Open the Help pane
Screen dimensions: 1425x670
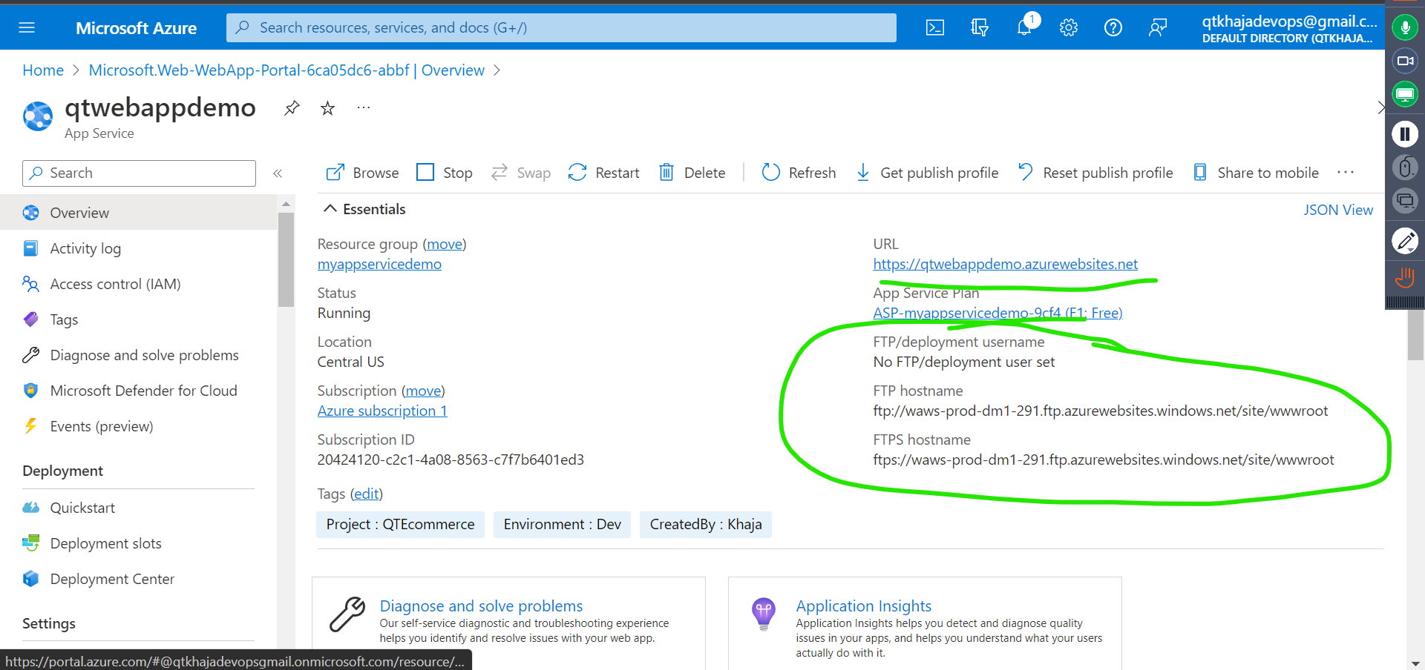(1113, 27)
